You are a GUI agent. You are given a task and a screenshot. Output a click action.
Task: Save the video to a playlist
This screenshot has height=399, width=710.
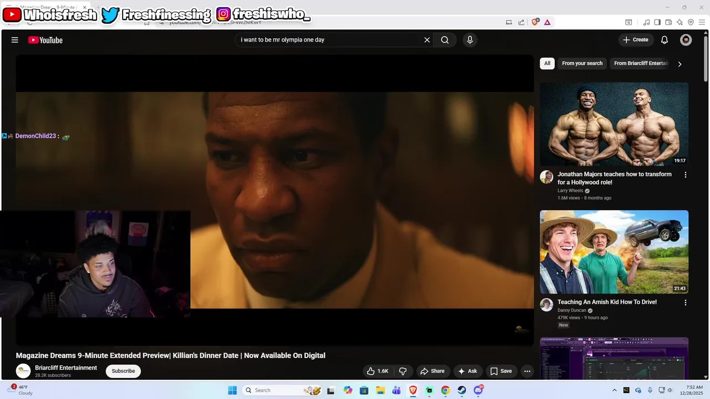501,371
